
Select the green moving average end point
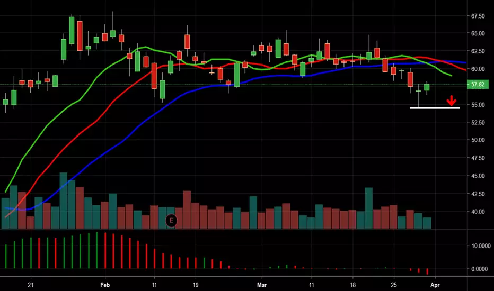coord(452,76)
